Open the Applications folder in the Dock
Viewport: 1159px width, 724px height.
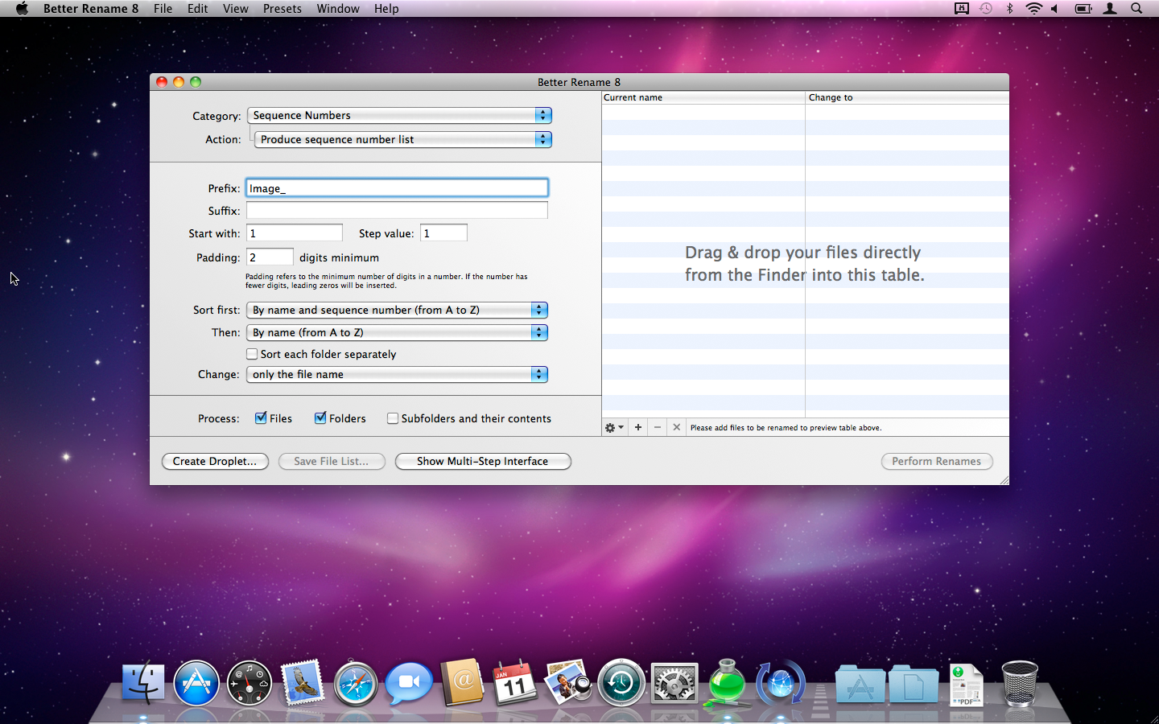click(x=860, y=684)
